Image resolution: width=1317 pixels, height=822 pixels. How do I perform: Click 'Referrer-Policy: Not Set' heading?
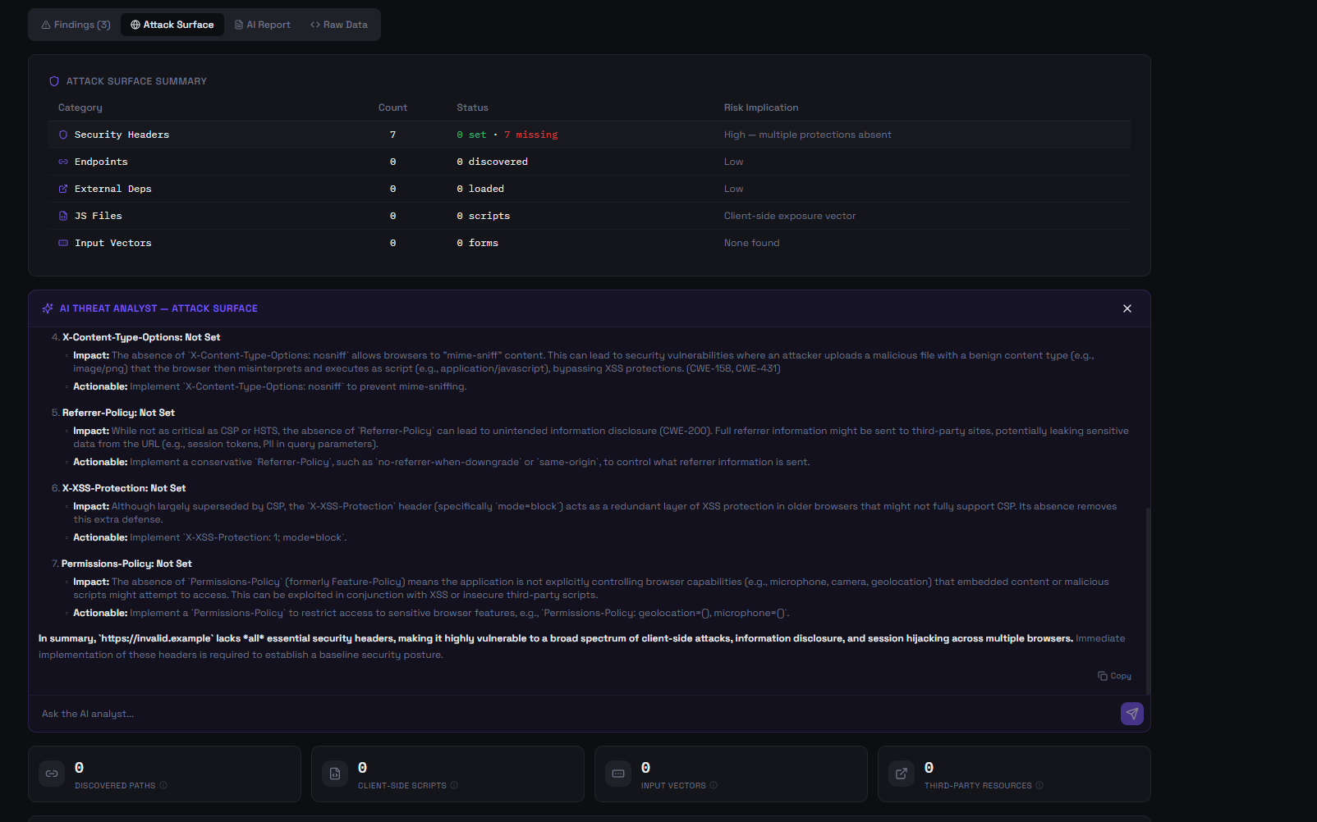click(118, 413)
